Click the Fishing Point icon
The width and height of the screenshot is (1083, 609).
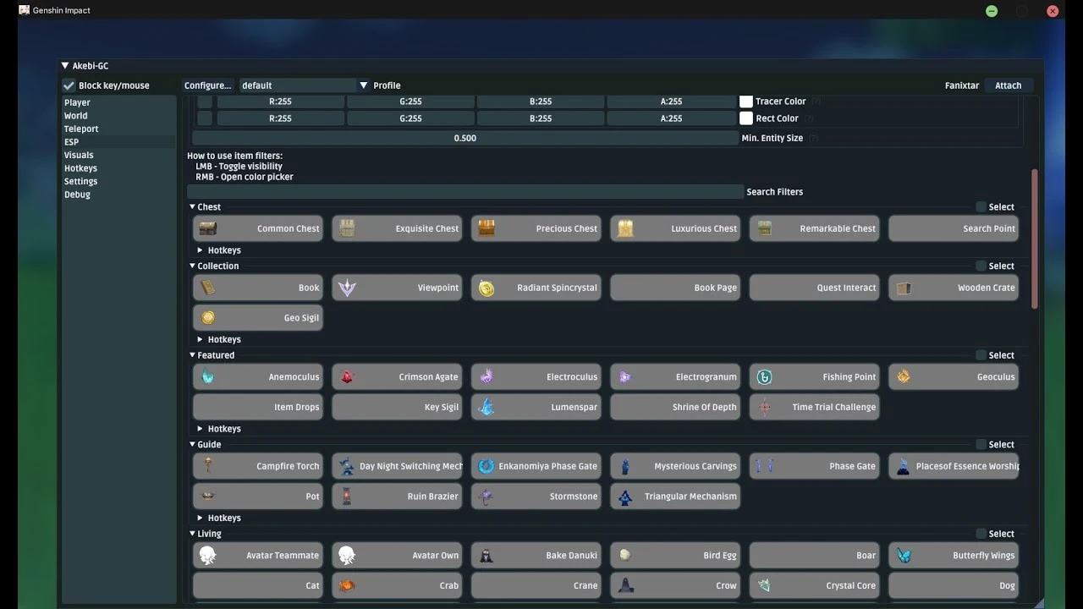(x=764, y=377)
